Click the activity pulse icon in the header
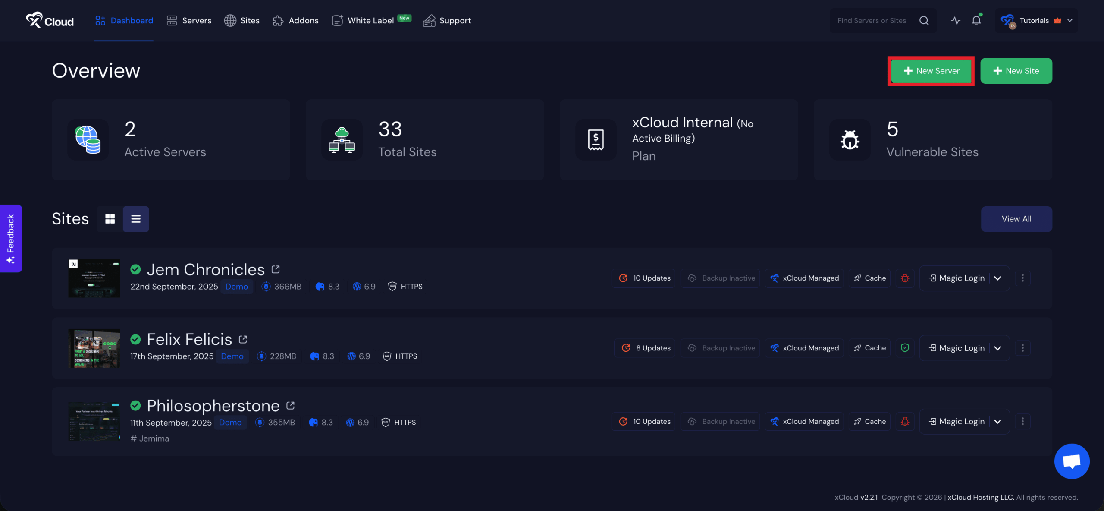 pyautogui.click(x=956, y=20)
